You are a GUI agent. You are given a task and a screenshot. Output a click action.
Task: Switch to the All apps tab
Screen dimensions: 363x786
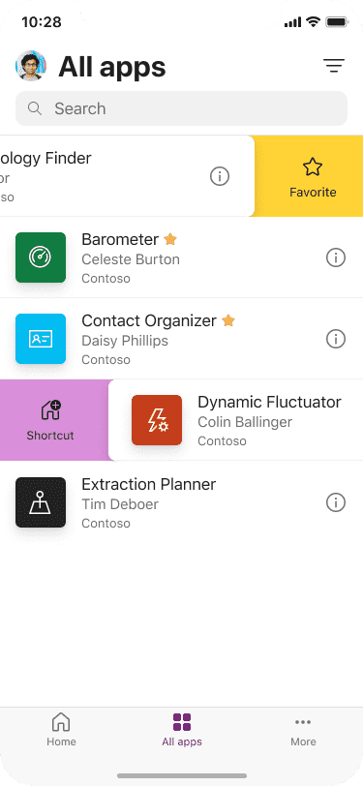182,730
